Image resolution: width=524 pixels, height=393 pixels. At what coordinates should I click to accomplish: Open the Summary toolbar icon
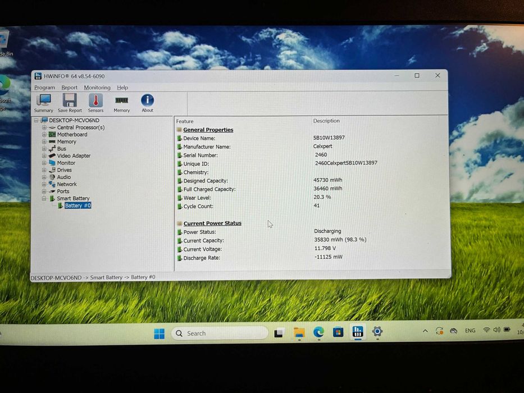43,103
